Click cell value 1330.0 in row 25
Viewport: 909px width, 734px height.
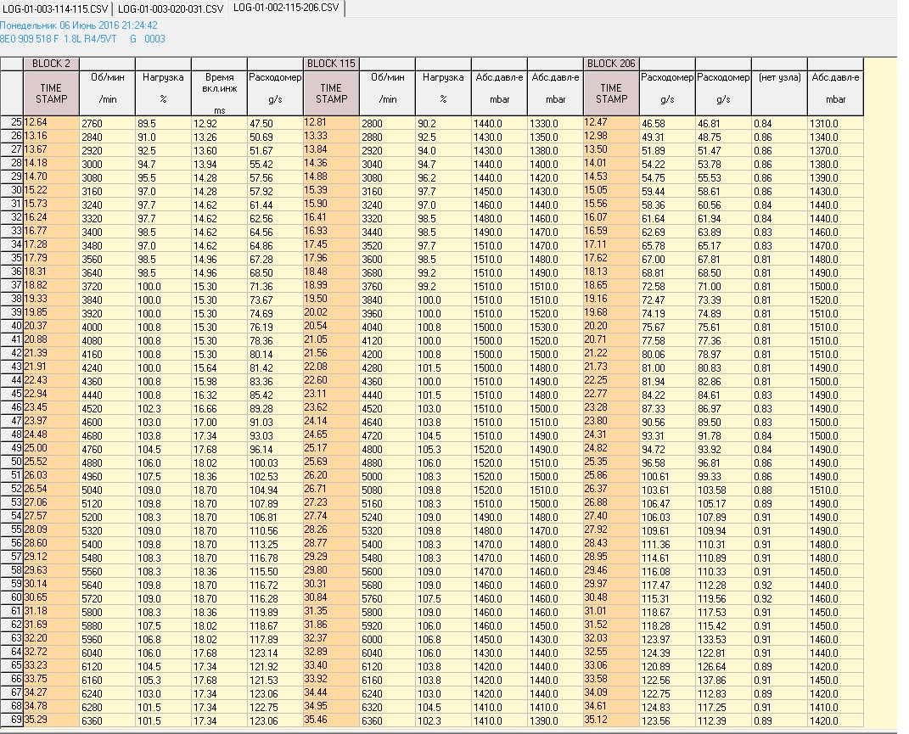555,124
